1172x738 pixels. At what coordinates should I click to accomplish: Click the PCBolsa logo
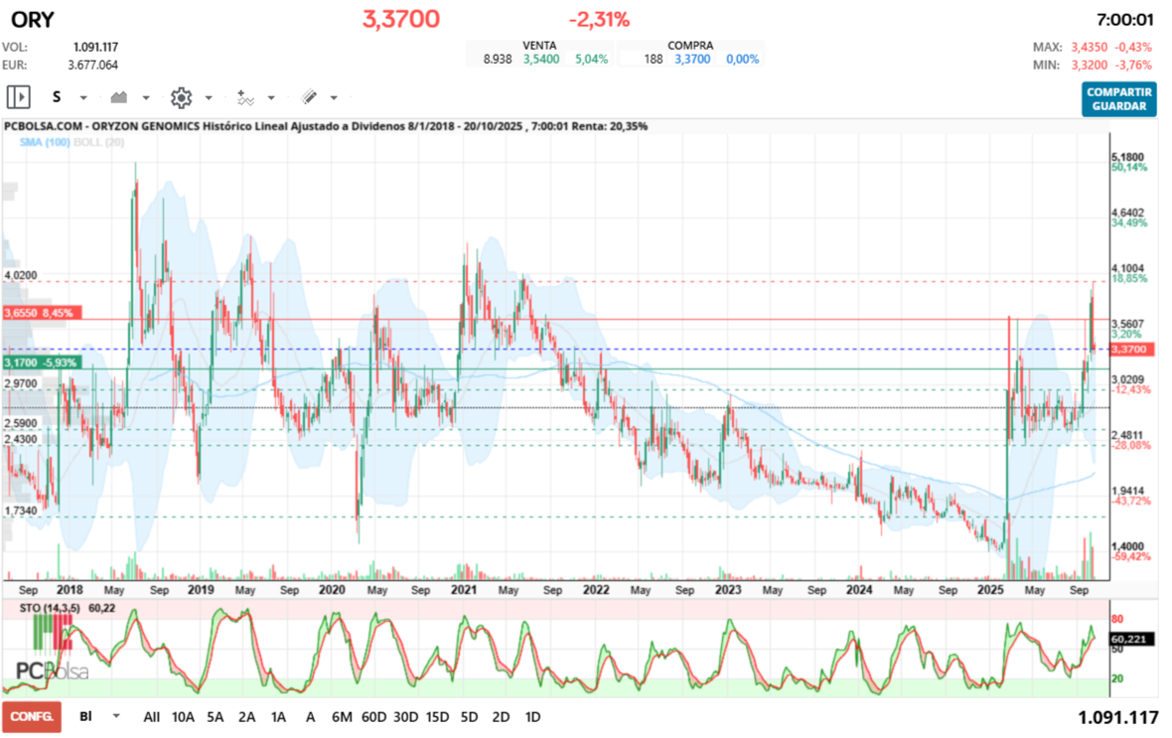[x=52, y=671]
